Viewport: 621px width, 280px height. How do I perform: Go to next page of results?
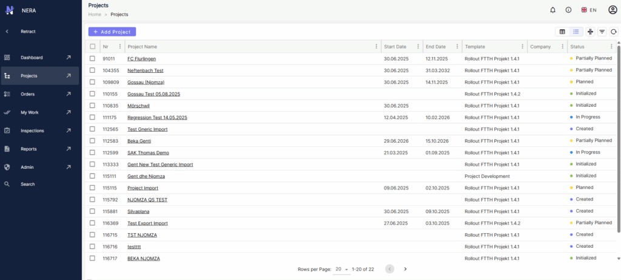point(405,269)
